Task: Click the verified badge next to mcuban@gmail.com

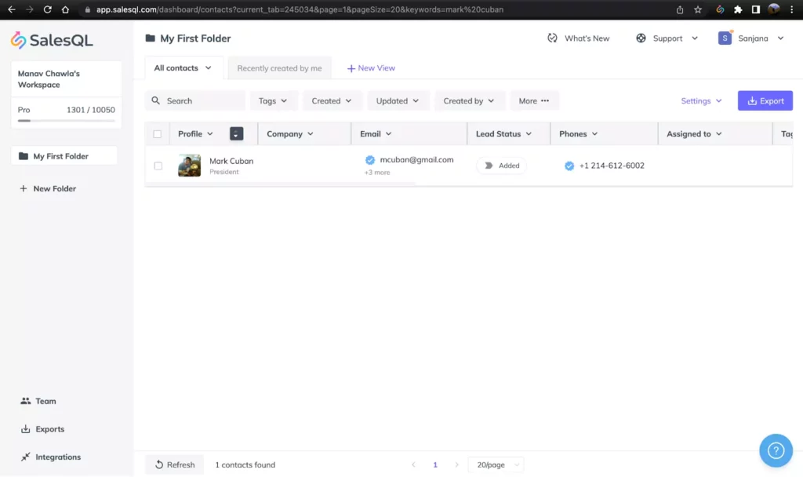Action: [369, 158]
